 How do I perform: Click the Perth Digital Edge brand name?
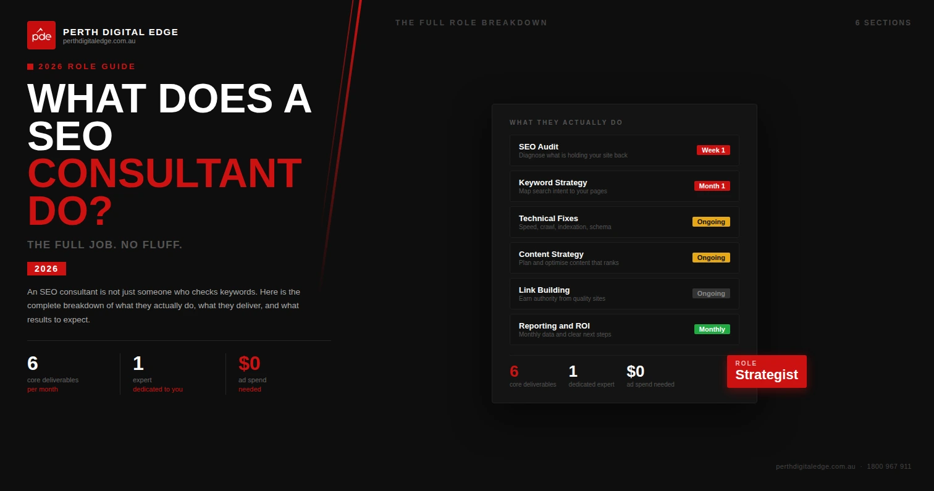click(120, 31)
